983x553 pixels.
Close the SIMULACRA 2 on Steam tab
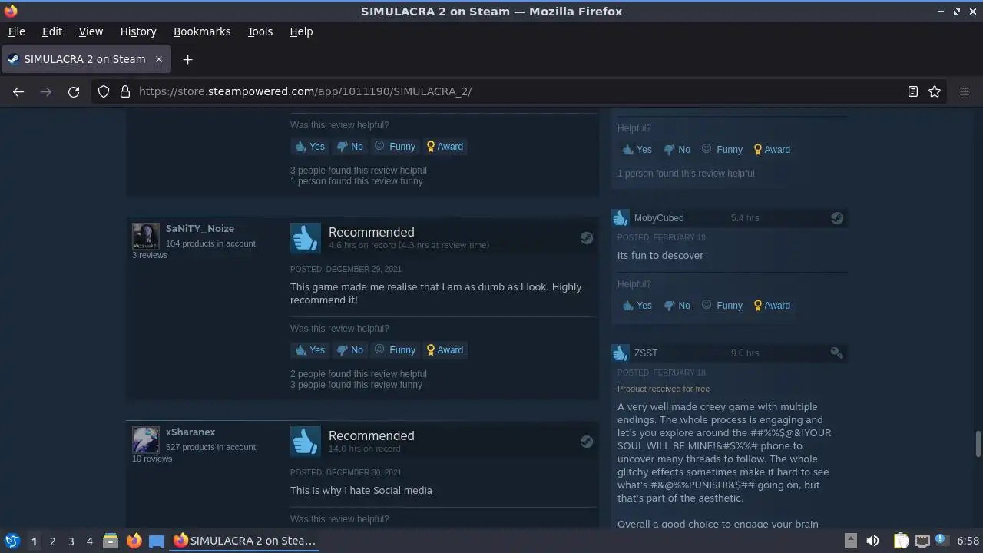[159, 59]
